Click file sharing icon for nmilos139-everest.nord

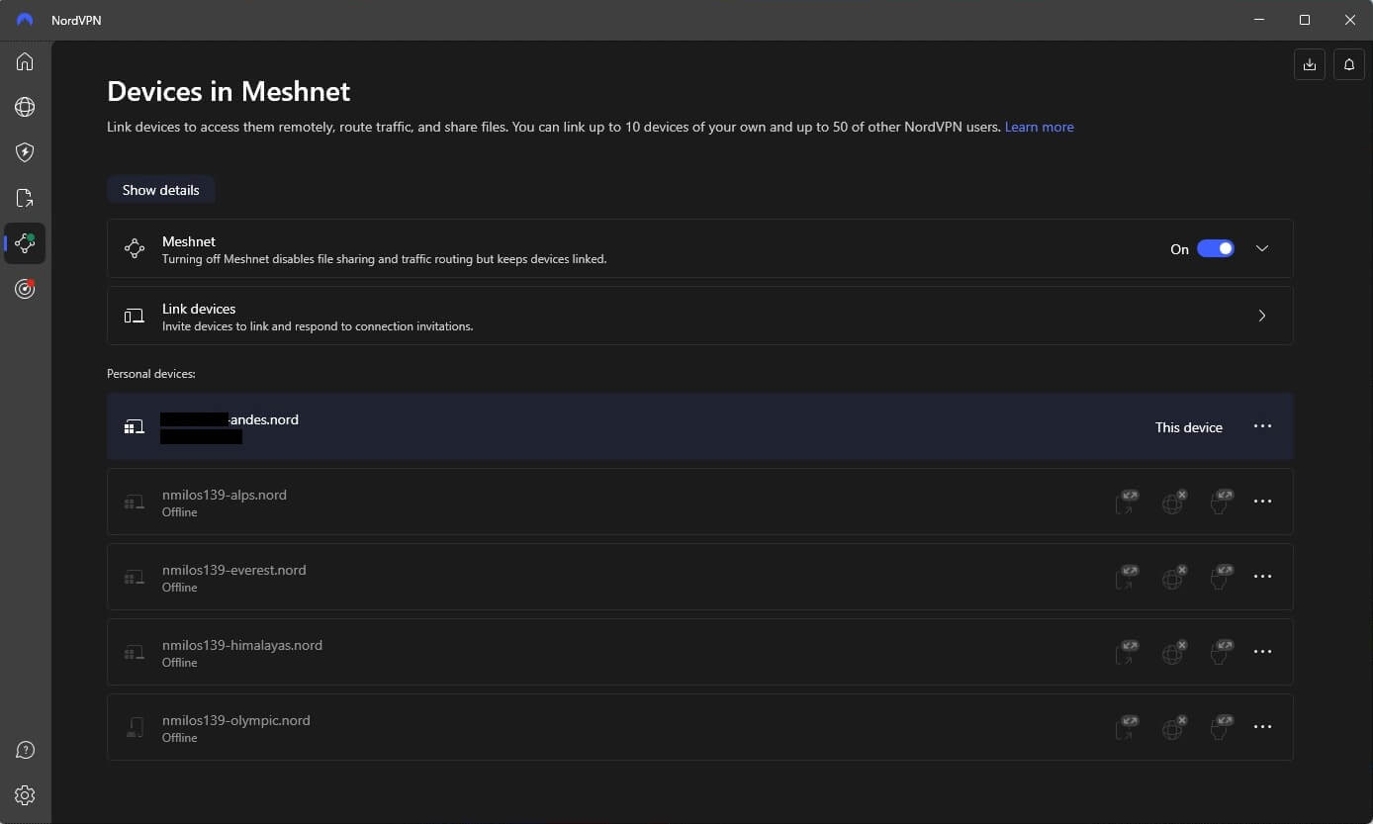coord(1126,577)
